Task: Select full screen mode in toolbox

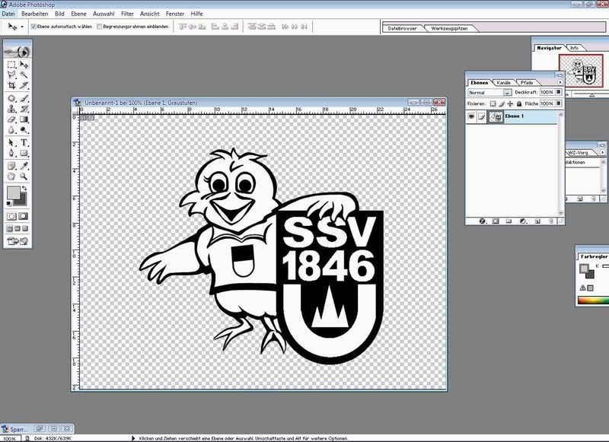Action: point(25,228)
